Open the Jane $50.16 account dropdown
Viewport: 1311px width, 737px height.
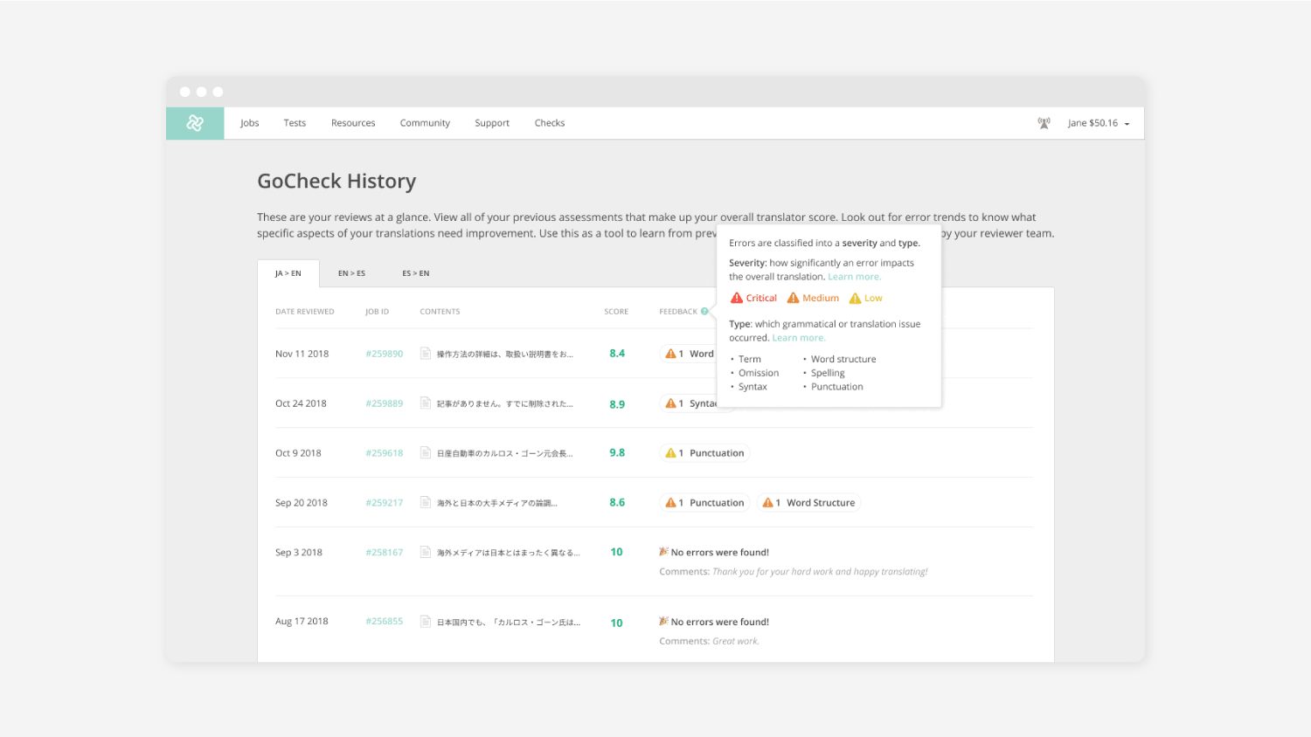point(1099,123)
